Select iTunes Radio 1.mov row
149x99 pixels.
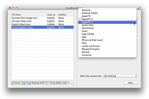(42, 27)
